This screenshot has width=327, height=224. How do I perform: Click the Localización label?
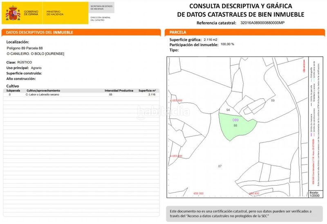(x=18, y=42)
